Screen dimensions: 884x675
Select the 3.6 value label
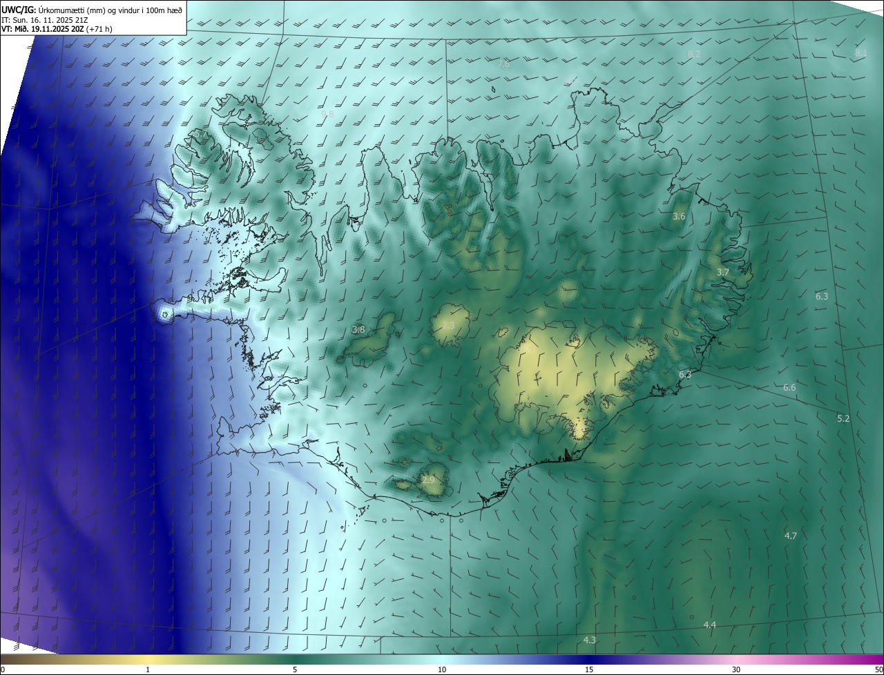point(679,217)
